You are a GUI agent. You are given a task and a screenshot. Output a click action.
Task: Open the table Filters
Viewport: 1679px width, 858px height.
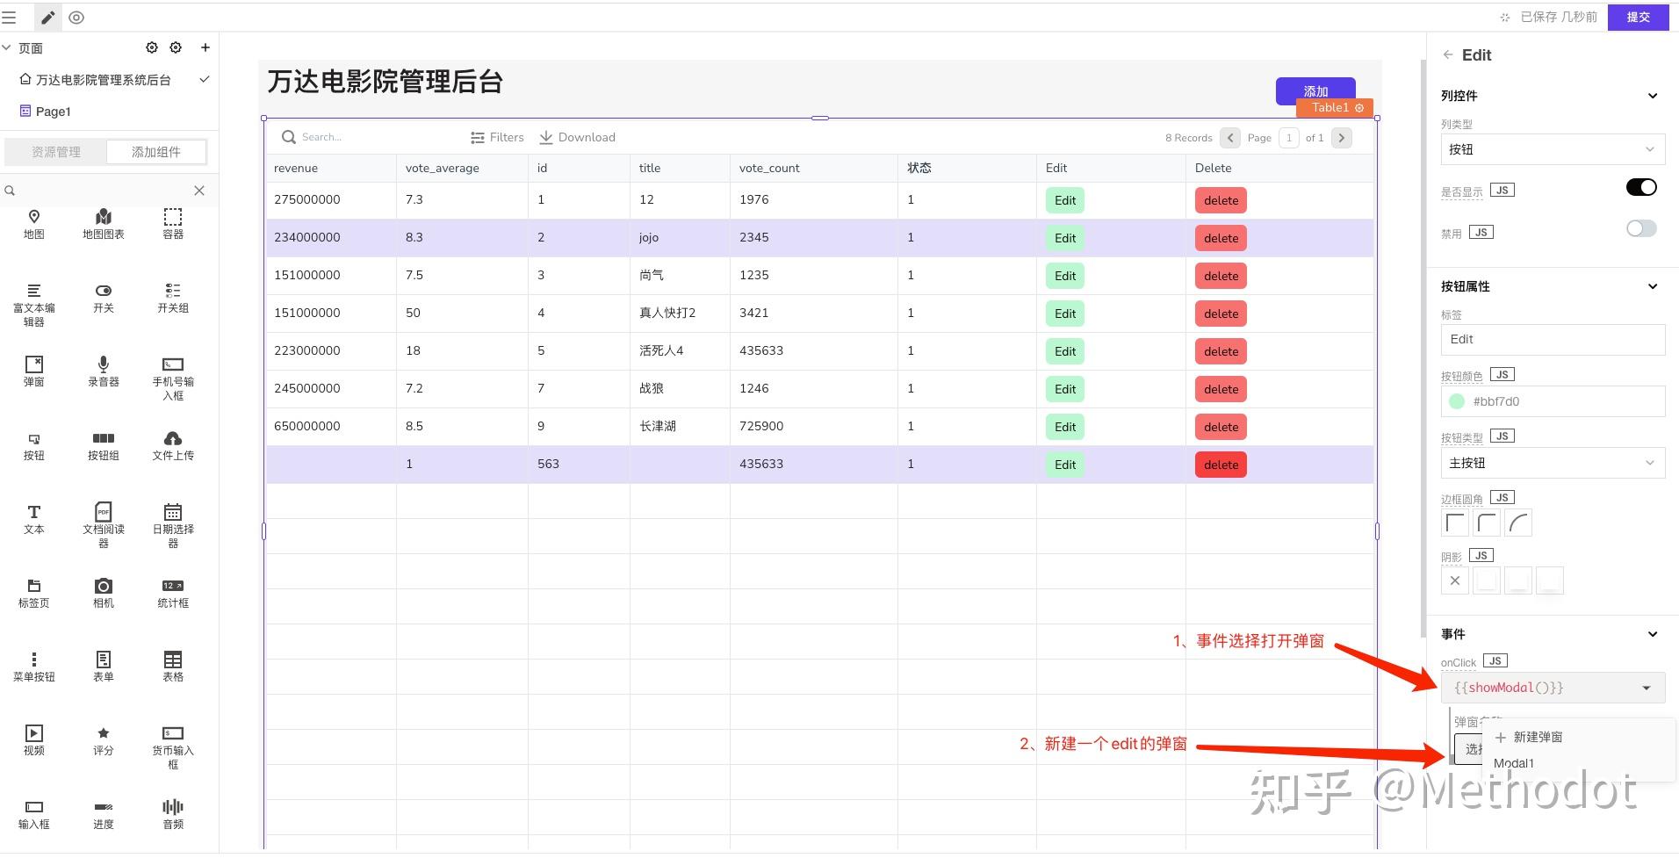(x=497, y=137)
